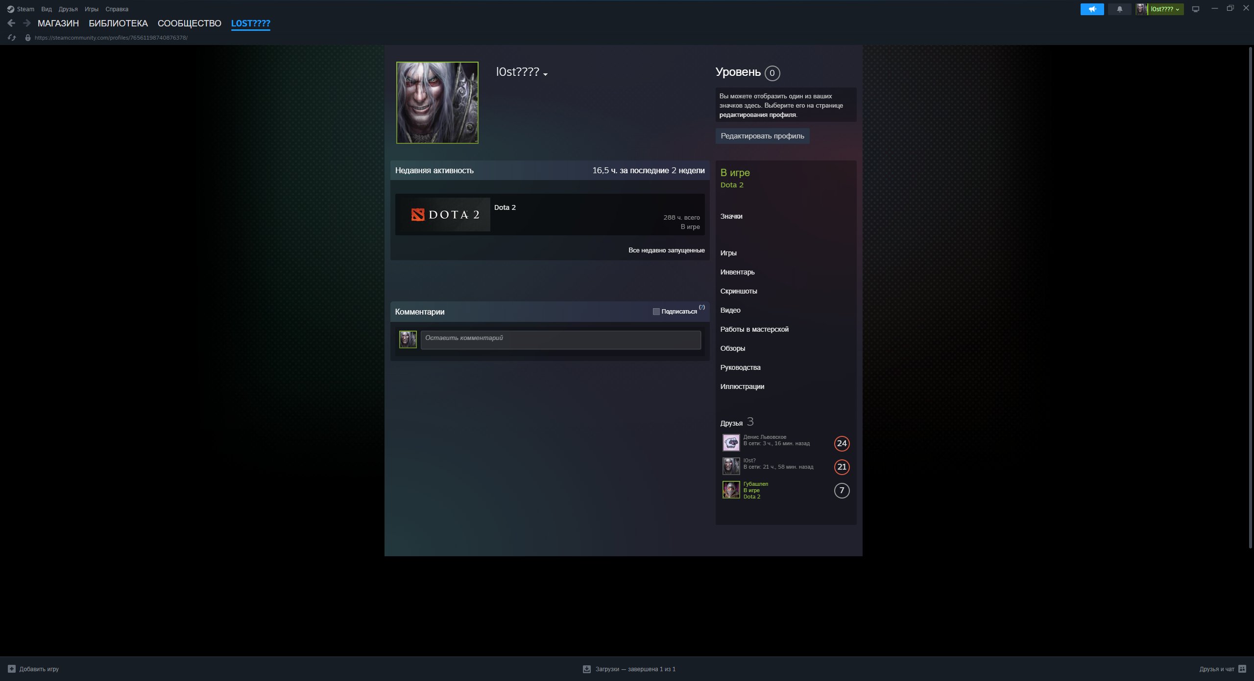Open the редактирования профиля link

(757, 115)
